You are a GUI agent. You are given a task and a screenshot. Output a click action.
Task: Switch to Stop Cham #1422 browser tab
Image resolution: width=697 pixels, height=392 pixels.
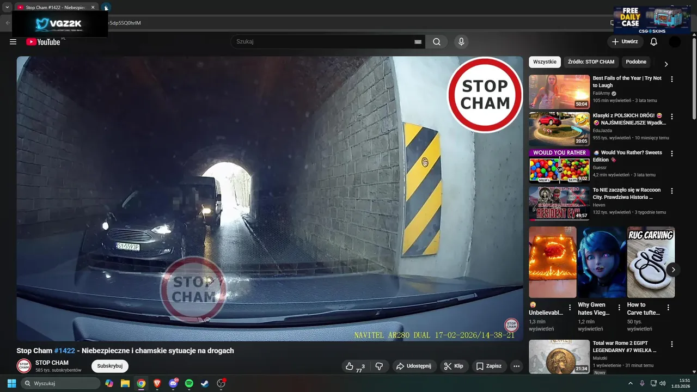point(56,7)
